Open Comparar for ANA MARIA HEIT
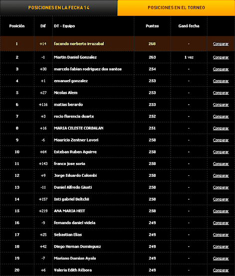The image size is (235, 276). click(221, 211)
